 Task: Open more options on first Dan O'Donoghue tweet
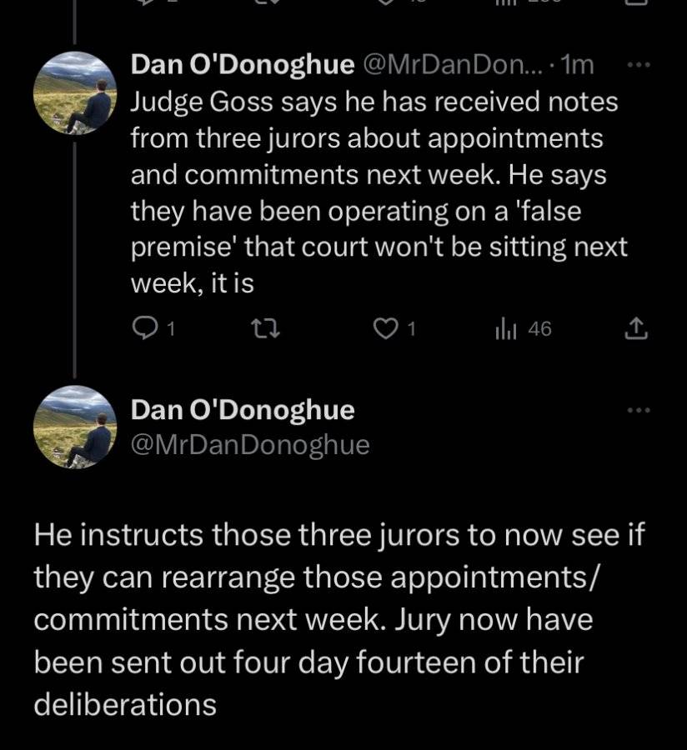coord(639,64)
